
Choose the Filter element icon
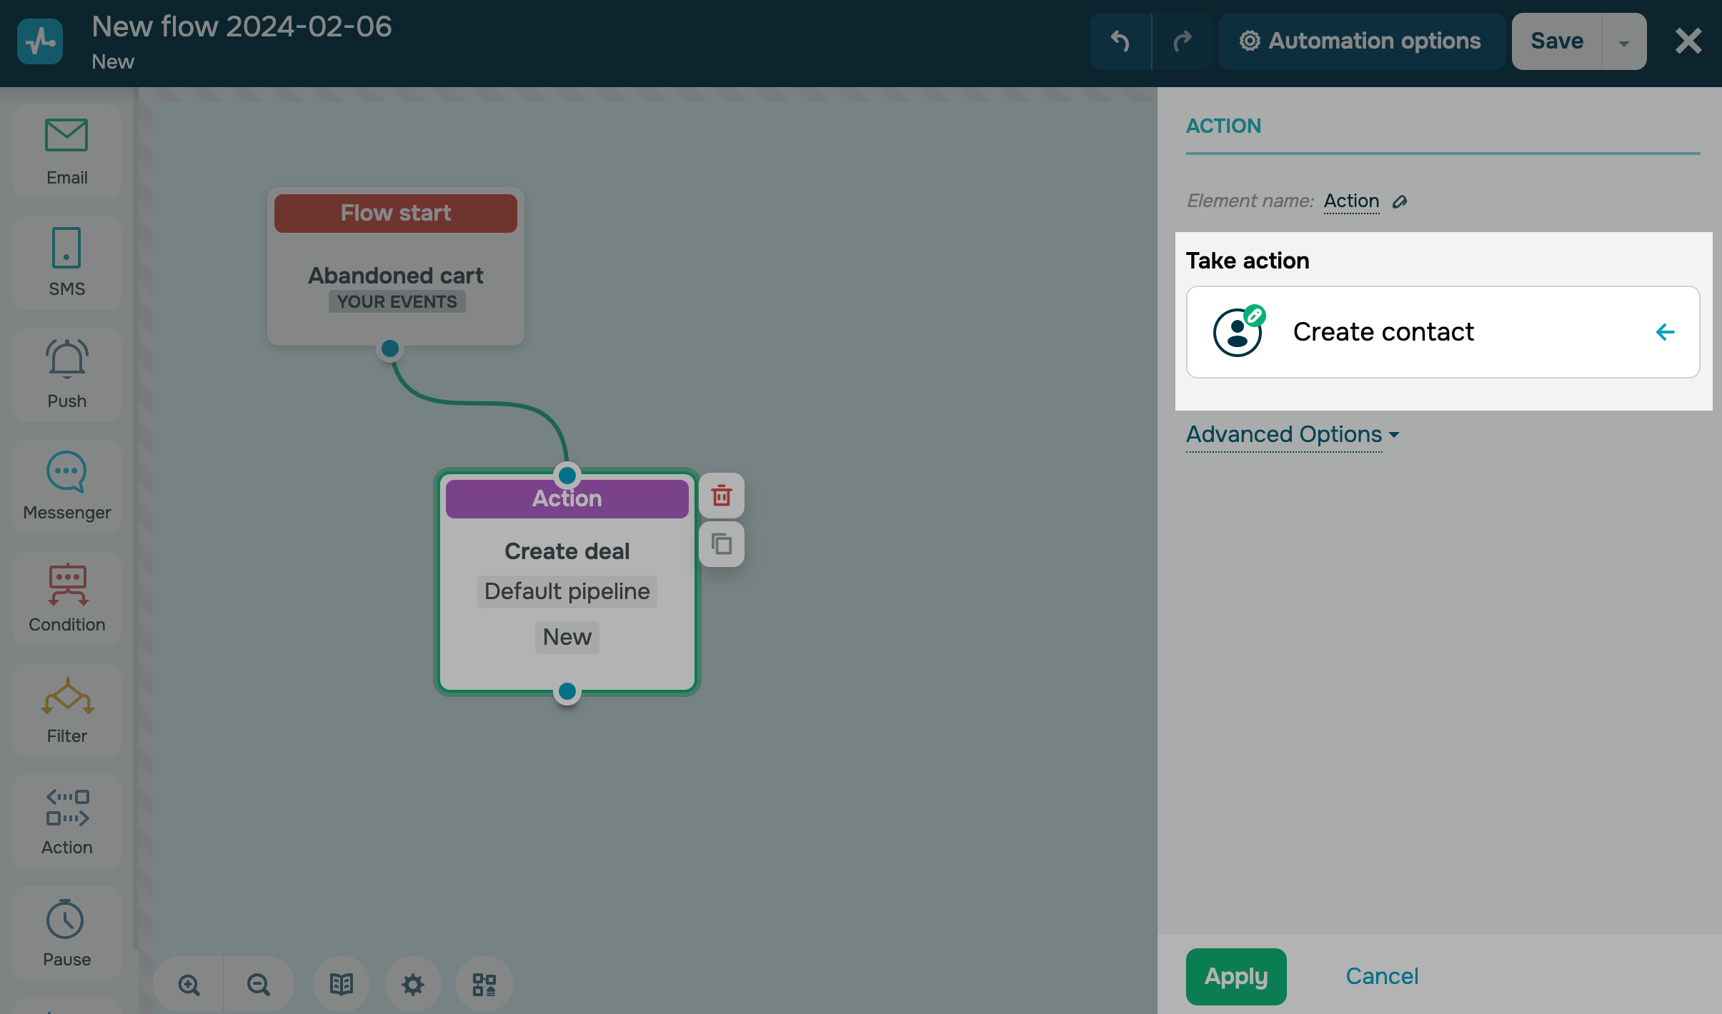(x=66, y=709)
